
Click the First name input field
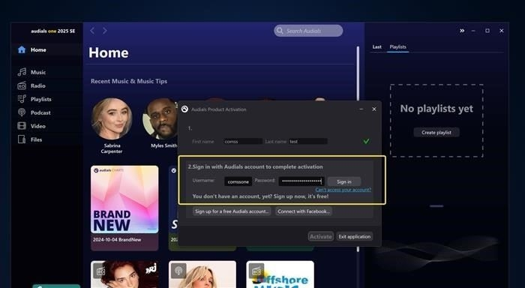pyautogui.click(x=243, y=141)
